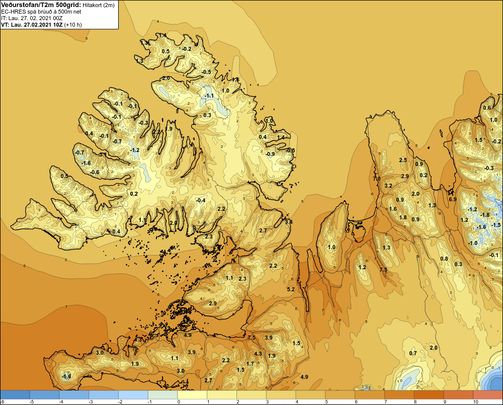Click the map title 'Veðurstofan/T2m 500grid'
Screen dimensions: 503x405
(41, 5)
